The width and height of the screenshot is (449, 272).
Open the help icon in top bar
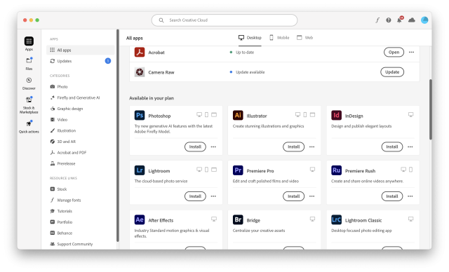click(388, 20)
